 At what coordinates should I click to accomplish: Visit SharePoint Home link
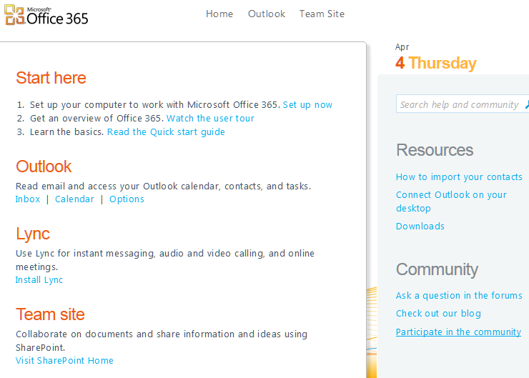click(64, 360)
